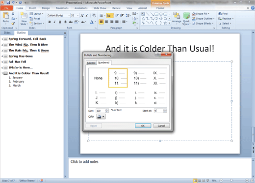
Task: Open the font size dropdown
Action: tap(78, 15)
